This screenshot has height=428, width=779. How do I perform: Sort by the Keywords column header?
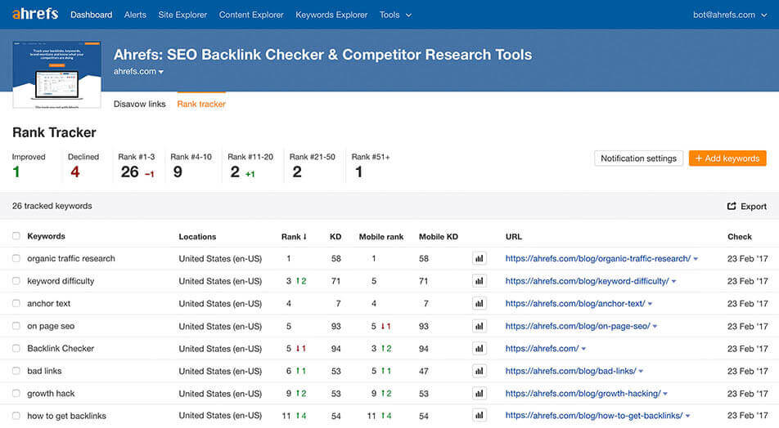point(46,236)
